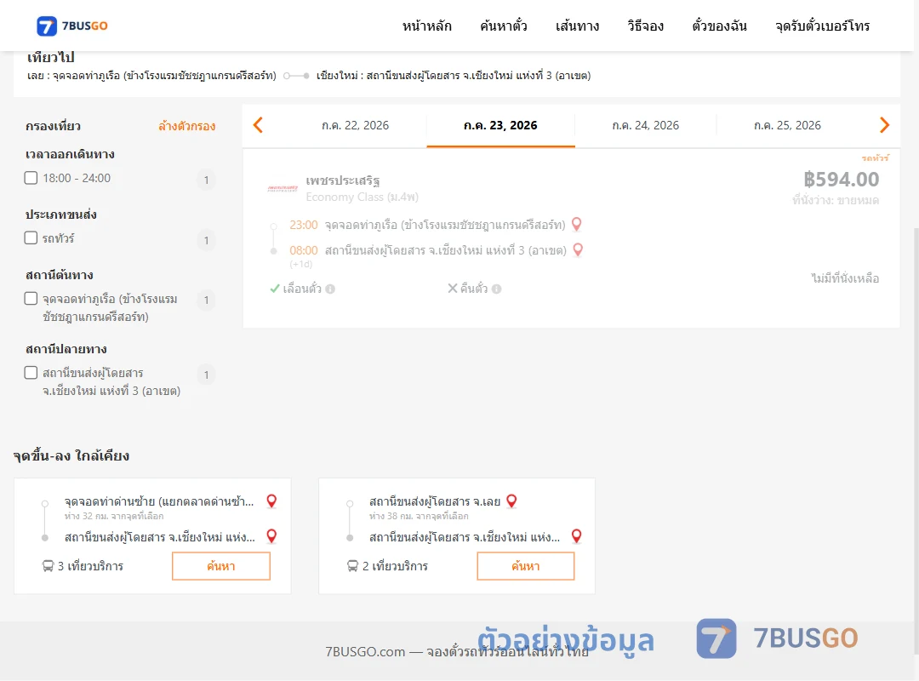
Task: Click bus icon beside 3 เที่ยวบริการ
Action: click(48, 566)
